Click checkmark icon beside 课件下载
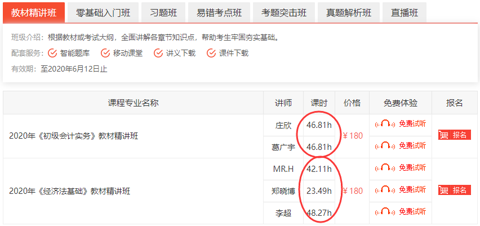480x226 pixels. click(x=211, y=54)
